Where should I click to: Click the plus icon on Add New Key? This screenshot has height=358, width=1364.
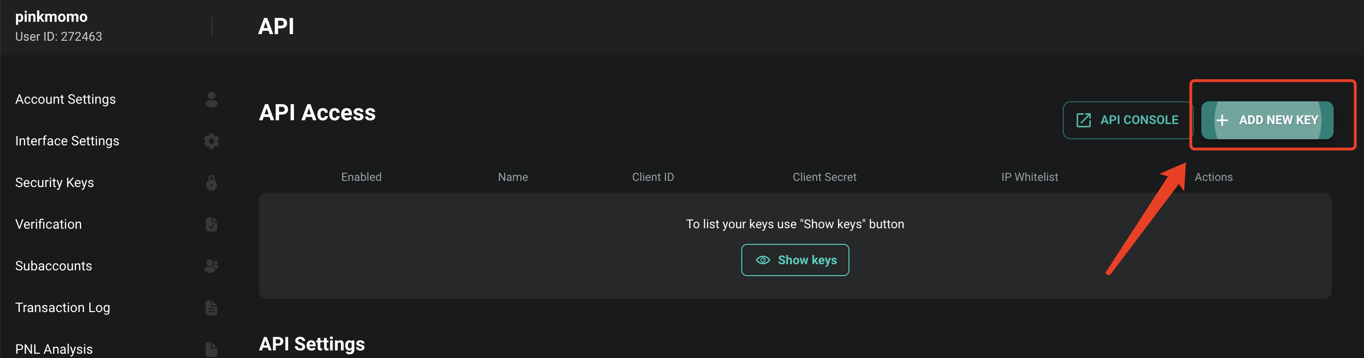pyautogui.click(x=1222, y=121)
